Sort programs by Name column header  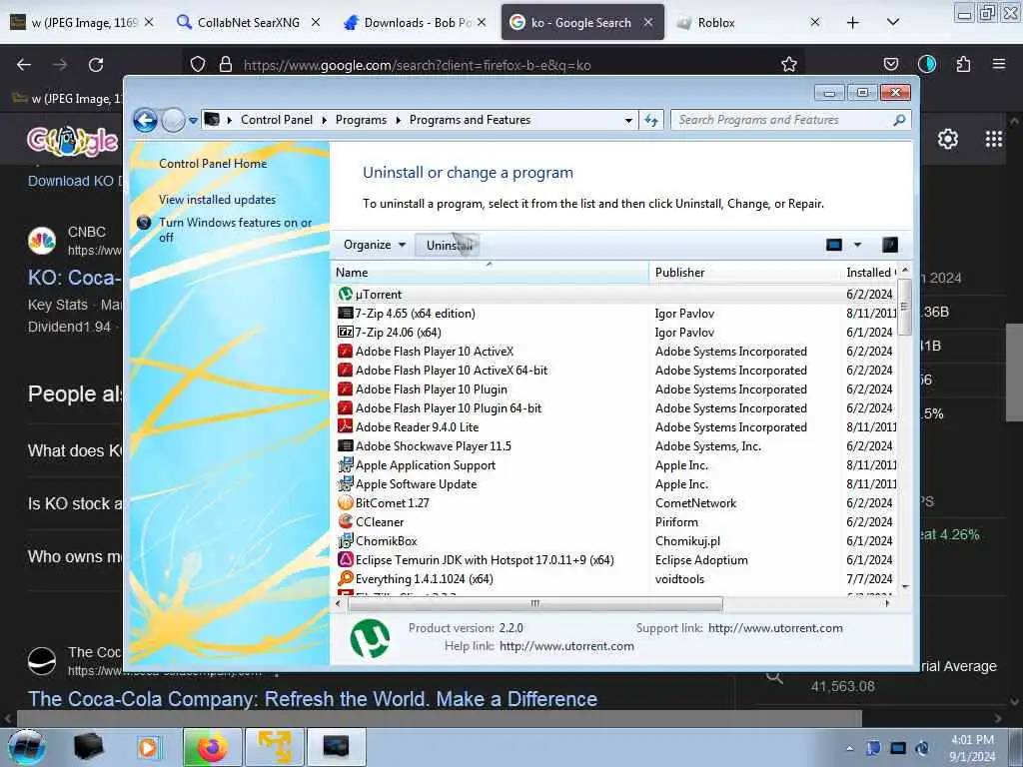pos(491,273)
